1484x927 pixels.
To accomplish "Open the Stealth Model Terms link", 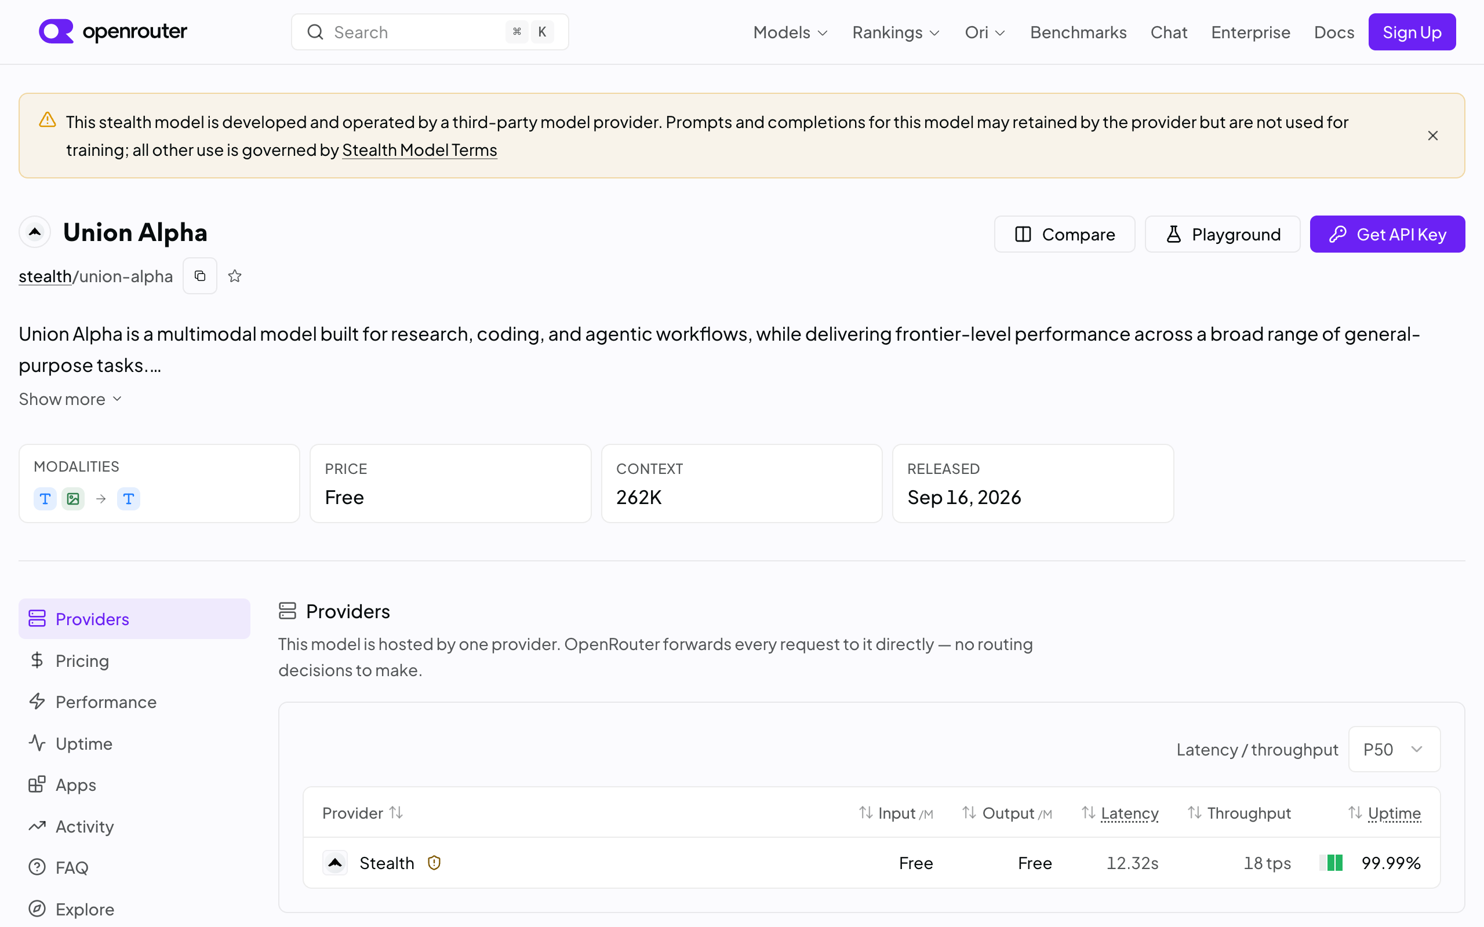I will 420,149.
